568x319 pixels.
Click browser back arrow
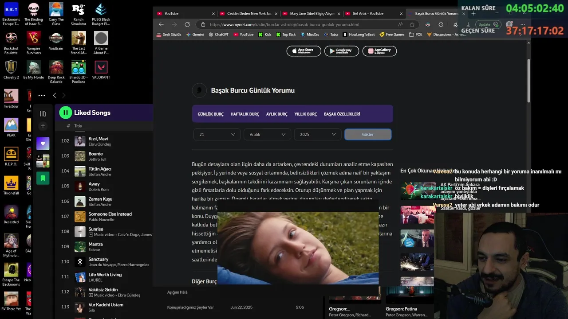point(161,24)
